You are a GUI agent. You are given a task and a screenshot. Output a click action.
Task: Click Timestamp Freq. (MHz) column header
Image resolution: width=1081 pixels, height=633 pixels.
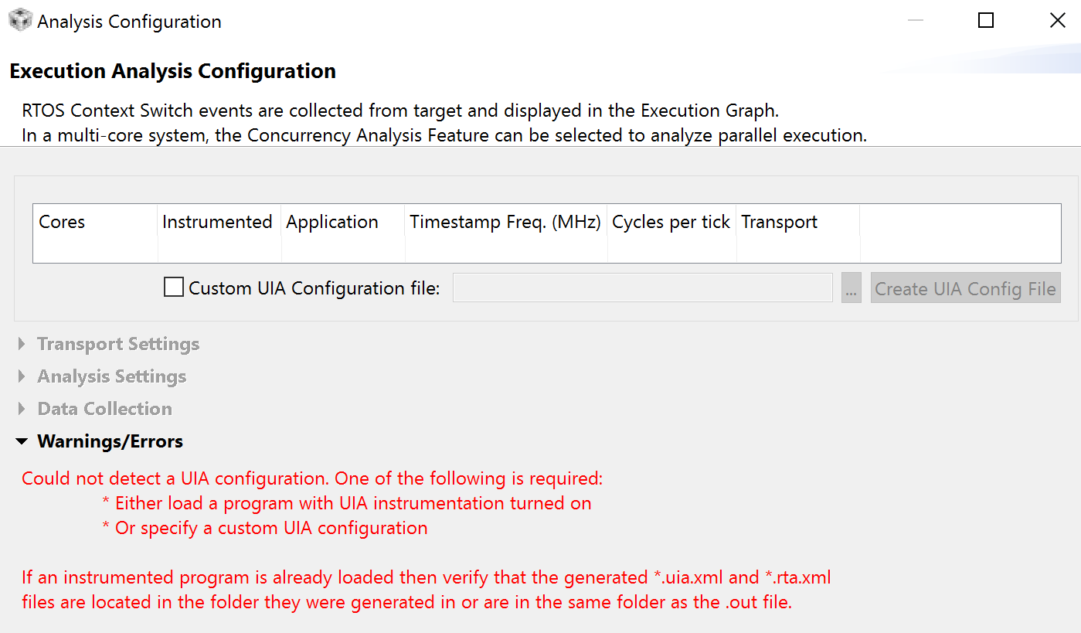pos(506,223)
